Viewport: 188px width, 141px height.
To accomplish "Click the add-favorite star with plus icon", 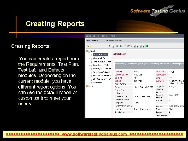I will [88, 46].
